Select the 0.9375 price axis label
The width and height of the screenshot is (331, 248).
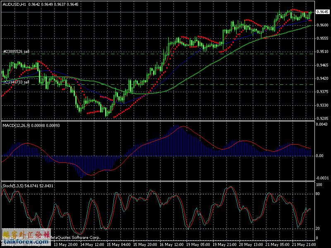(x=323, y=92)
